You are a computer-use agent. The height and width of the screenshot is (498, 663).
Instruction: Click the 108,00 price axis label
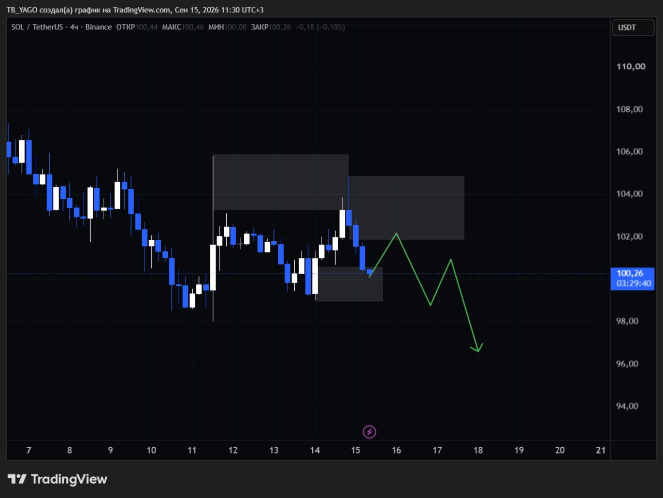click(629, 109)
